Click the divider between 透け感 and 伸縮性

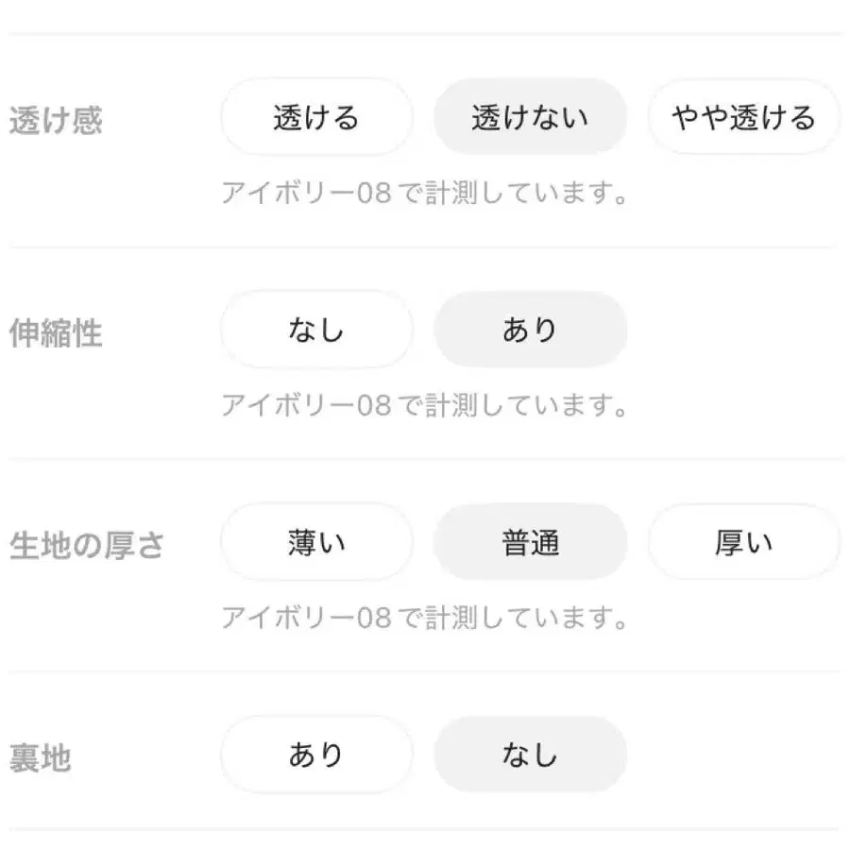(x=425, y=247)
